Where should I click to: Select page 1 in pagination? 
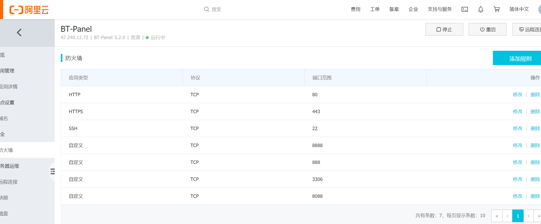[x=518, y=216]
